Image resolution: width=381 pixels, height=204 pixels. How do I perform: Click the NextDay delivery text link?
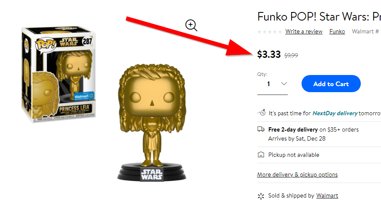click(x=335, y=113)
